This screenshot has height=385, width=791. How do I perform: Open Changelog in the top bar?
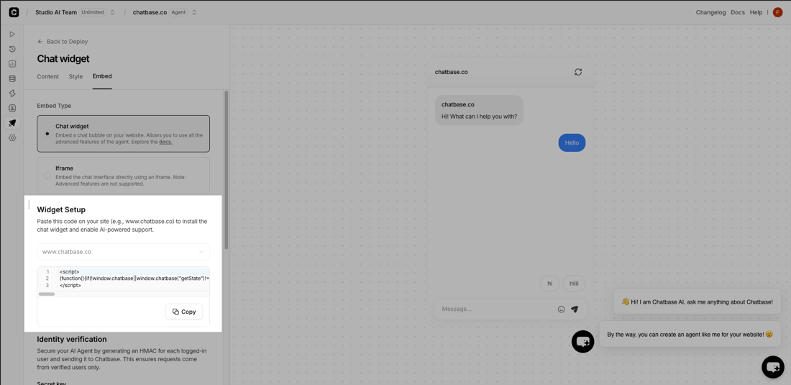pyautogui.click(x=710, y=13)
